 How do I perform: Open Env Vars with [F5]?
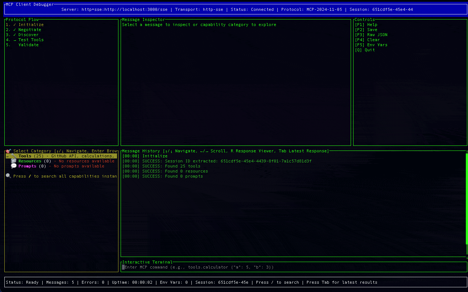pyautogui.click(x=371, y=45)
